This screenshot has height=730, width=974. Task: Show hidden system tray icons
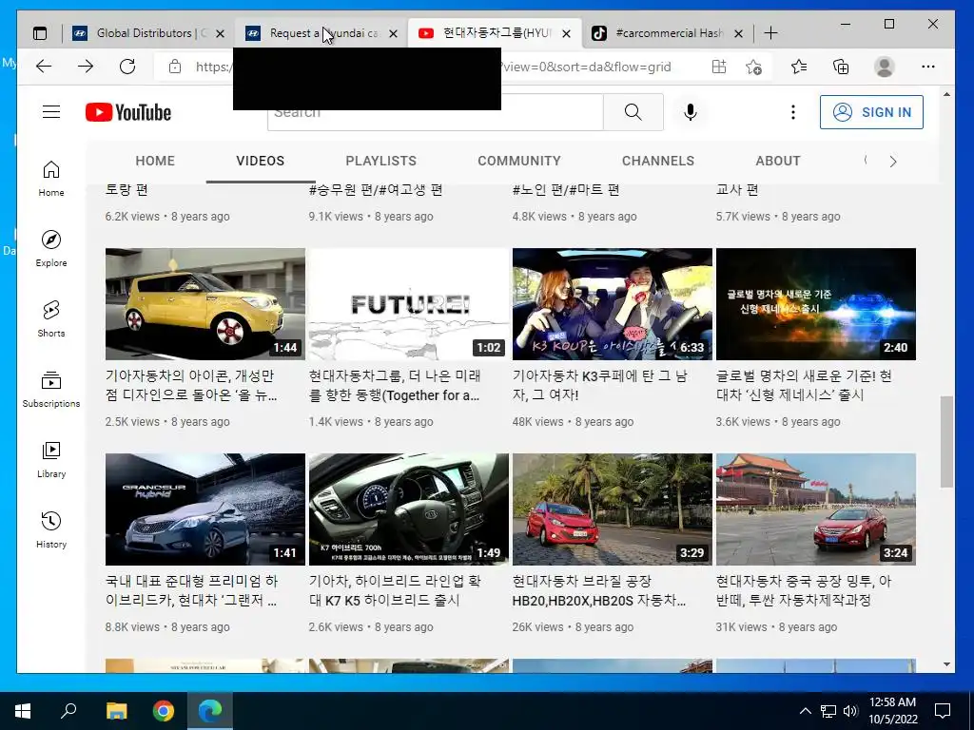point(805,711)
